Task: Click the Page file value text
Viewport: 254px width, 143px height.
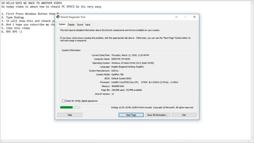Action: [127, 90]
